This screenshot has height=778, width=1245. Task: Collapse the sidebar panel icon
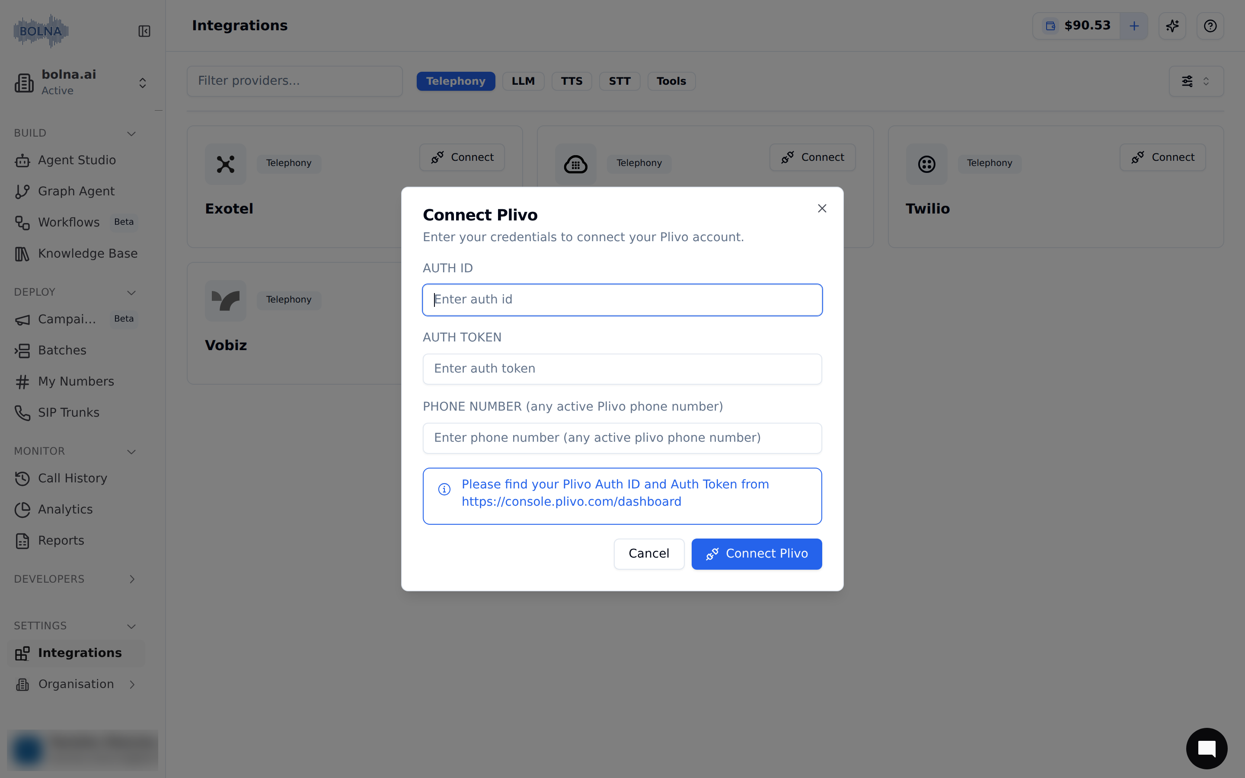tap(144, 32)
